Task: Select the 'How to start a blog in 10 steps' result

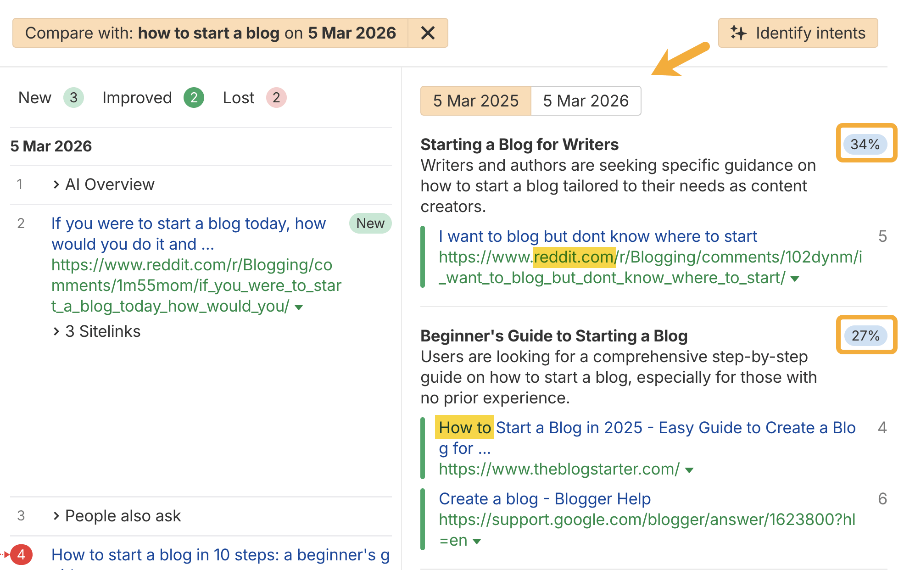Action: pyautogui.click(x=220, y=555)
